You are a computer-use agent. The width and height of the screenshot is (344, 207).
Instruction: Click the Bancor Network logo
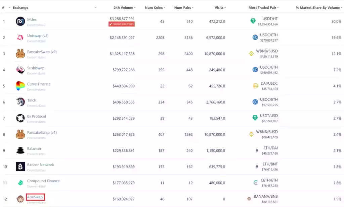point(20,166)
